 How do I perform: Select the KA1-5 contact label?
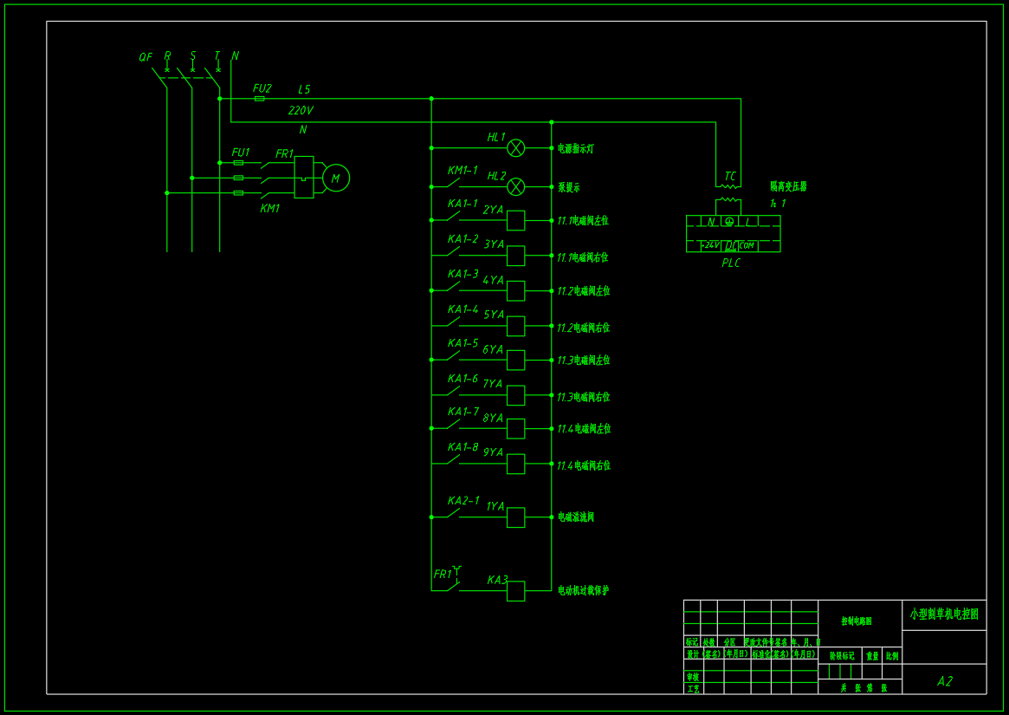tap(462, 343)
